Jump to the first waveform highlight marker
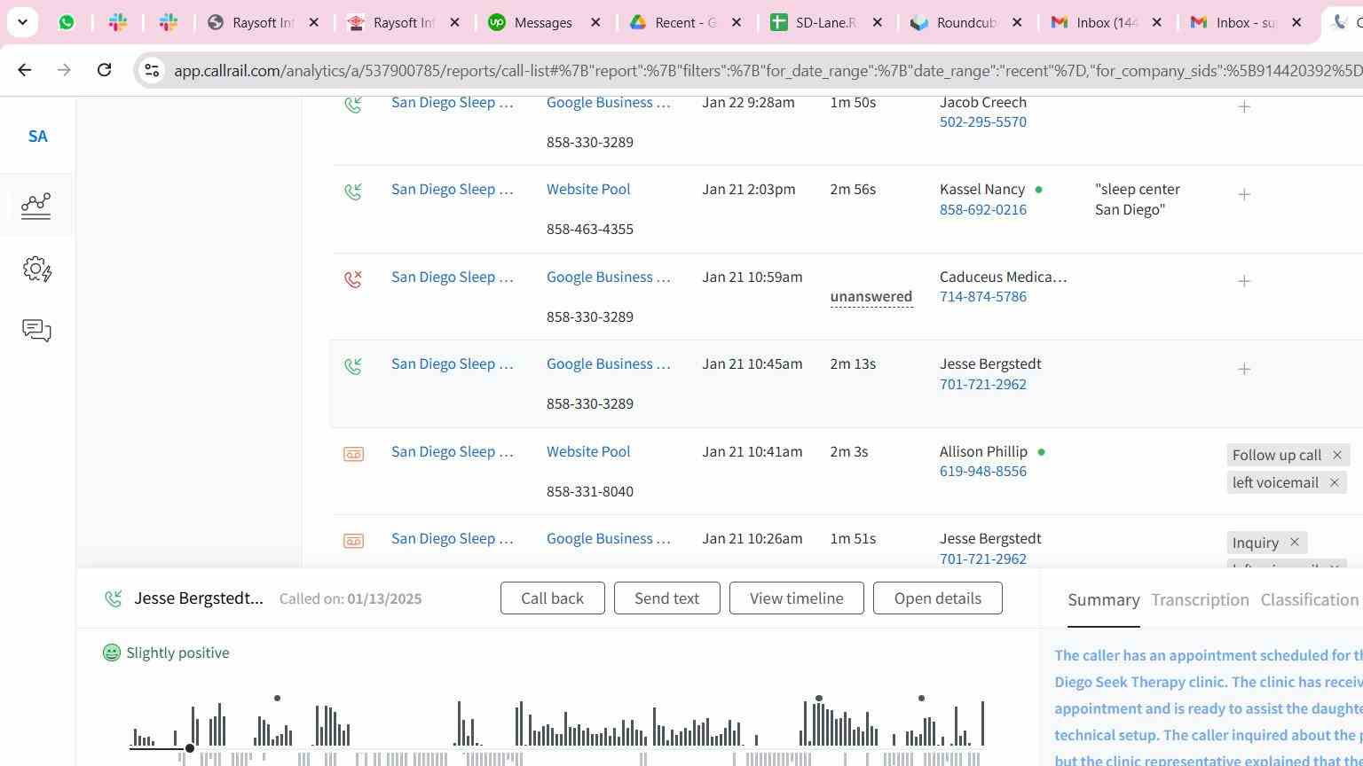This screenshot has width=1363, height=766. [x=277, y=699]
